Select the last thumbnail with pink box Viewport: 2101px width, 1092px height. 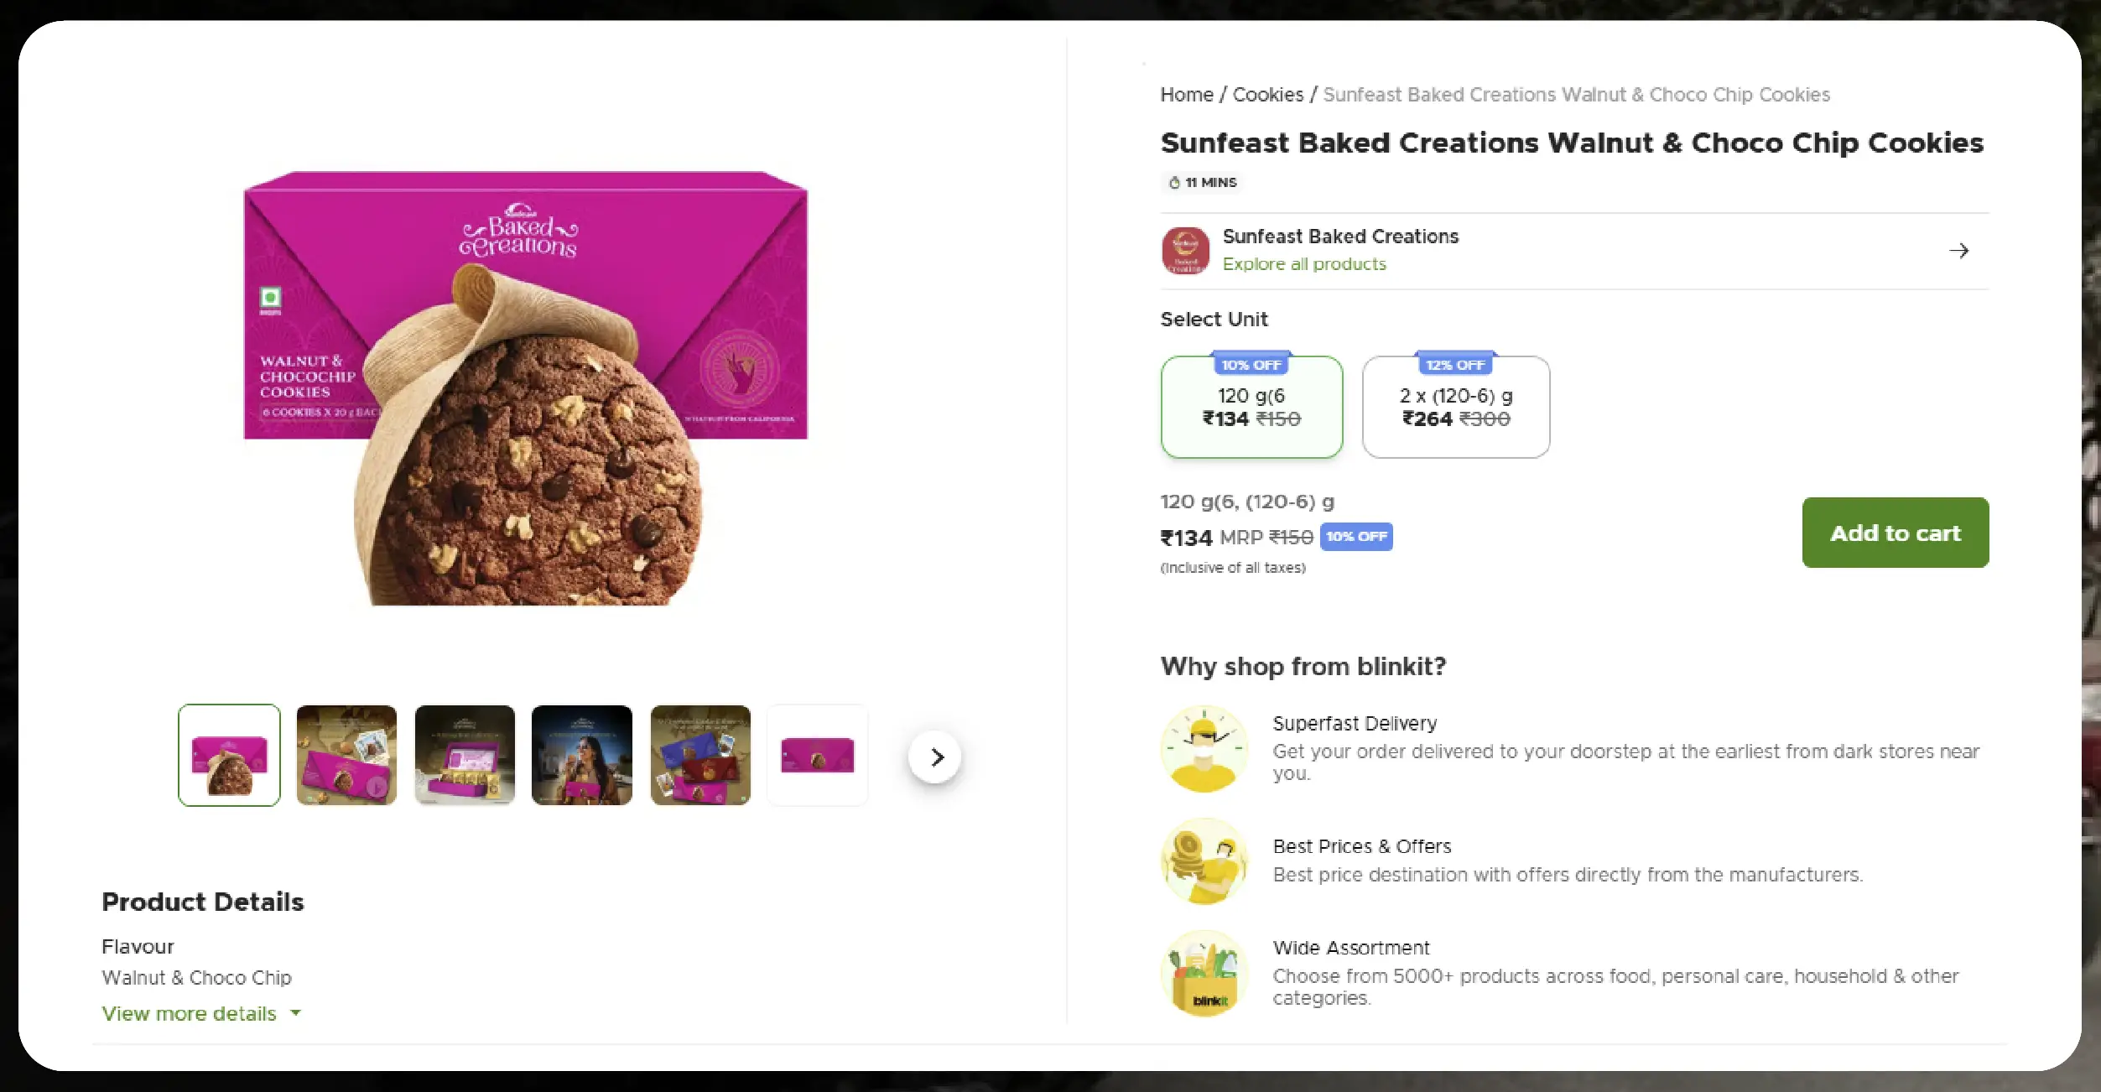pos(818,756)
